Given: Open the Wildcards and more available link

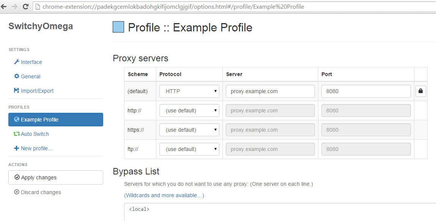Looking at the screenshot, I should [164, 195].
